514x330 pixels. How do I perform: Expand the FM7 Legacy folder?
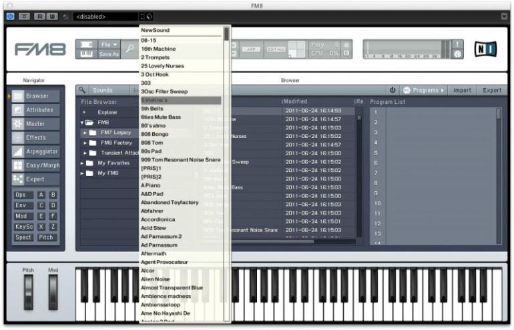pos(85,133)
